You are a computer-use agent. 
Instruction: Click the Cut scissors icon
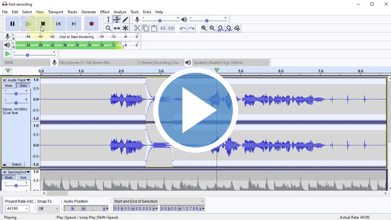pos(137,28)
